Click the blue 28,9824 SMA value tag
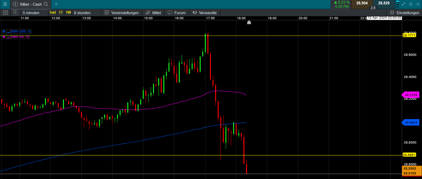Viewport: 422px width, 179px height. coord(410,123)
